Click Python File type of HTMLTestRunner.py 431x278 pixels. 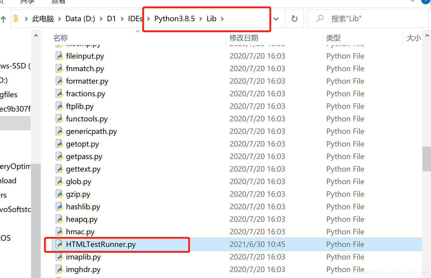coord(345,244)
